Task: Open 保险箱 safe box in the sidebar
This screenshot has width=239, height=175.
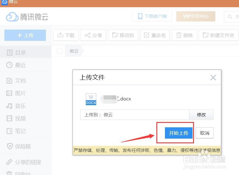Action: click(x=25, y=146)
